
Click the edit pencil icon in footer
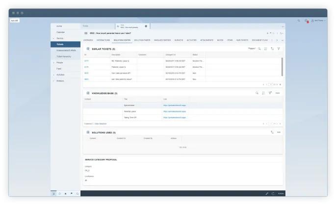click(267, 194)
